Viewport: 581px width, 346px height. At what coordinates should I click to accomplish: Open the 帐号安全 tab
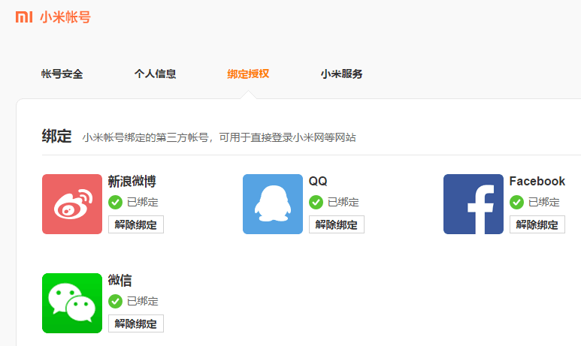point(62,74)
